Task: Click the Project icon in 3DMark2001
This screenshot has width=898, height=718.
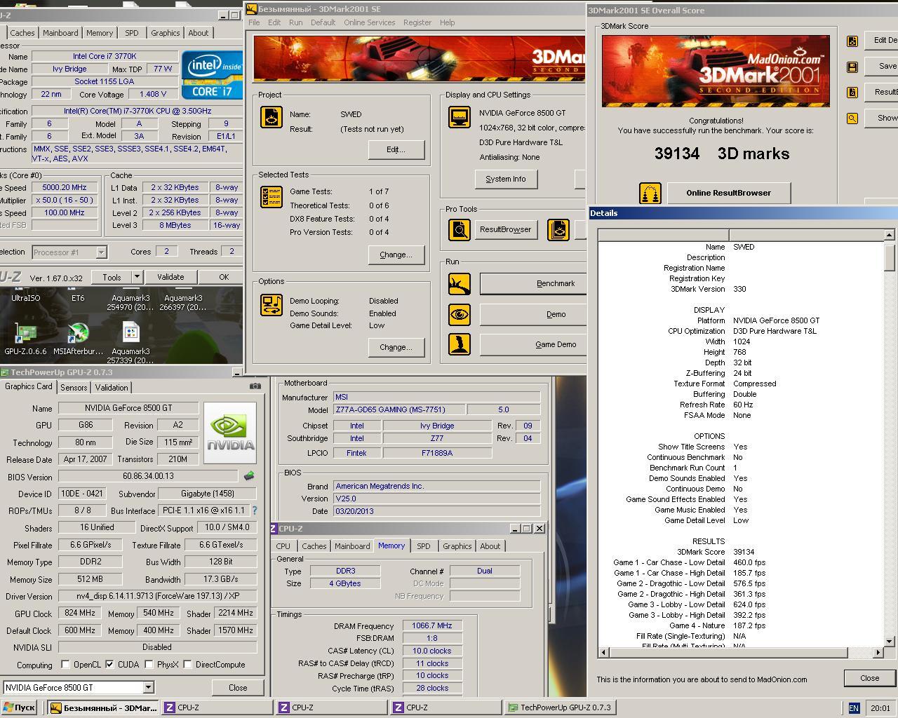Action: tap(272, 117)
